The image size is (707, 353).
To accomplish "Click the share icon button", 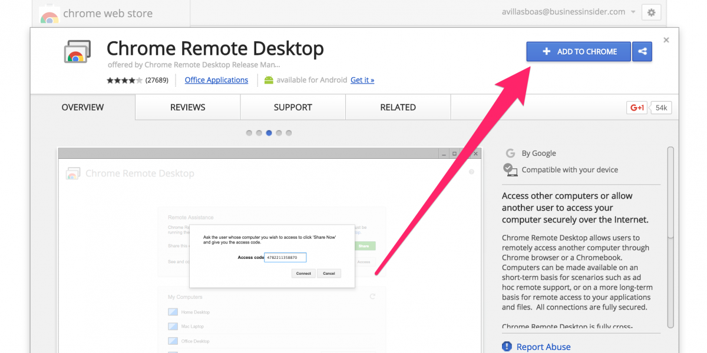I will point(642,51).
